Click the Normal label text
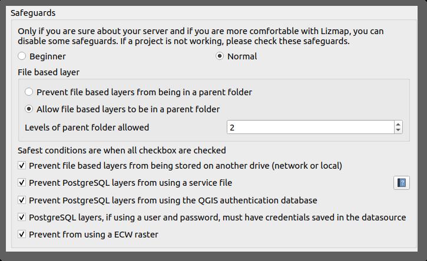 pos(242,56)
